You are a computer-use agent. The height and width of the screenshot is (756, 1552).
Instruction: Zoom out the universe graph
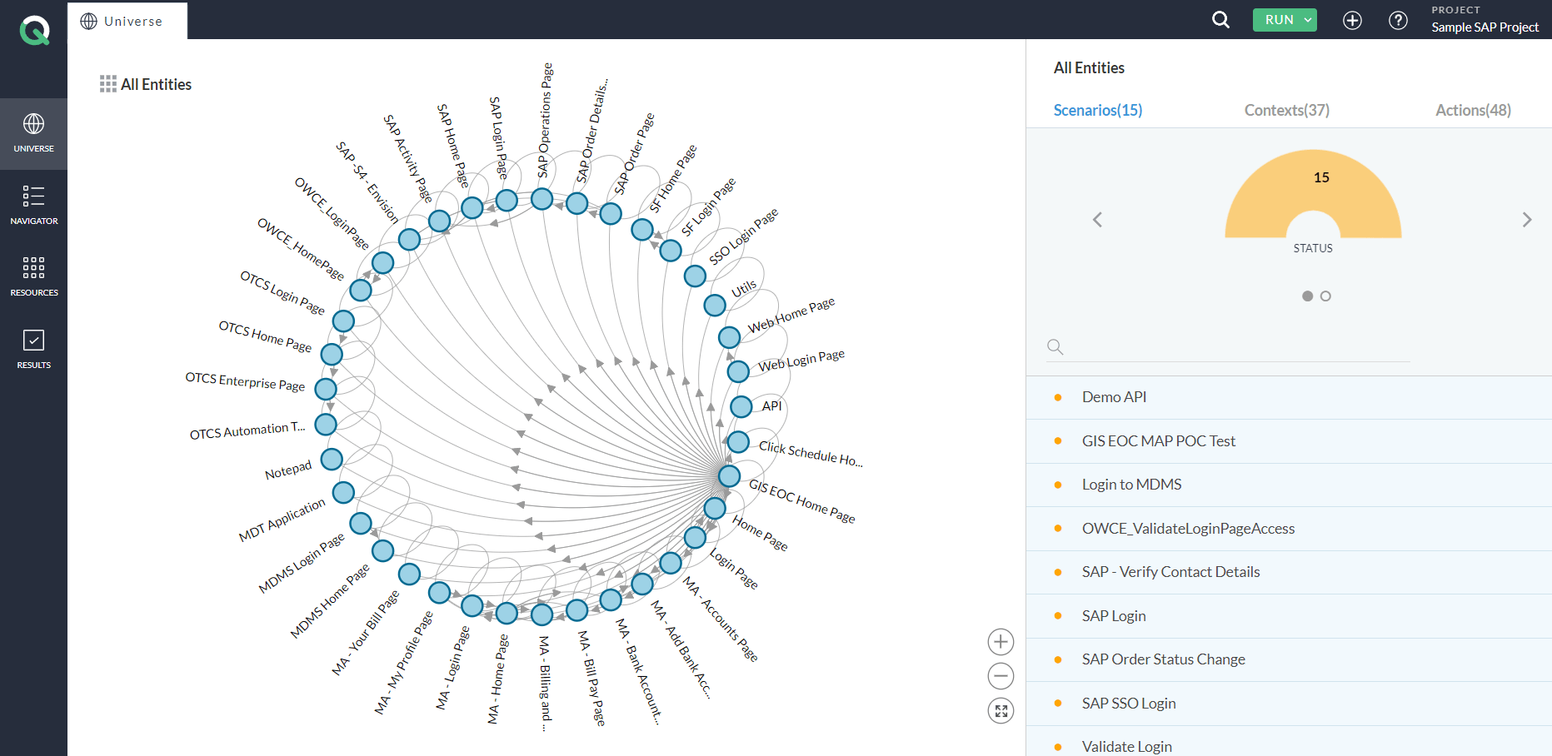(x=1001, y=676)
